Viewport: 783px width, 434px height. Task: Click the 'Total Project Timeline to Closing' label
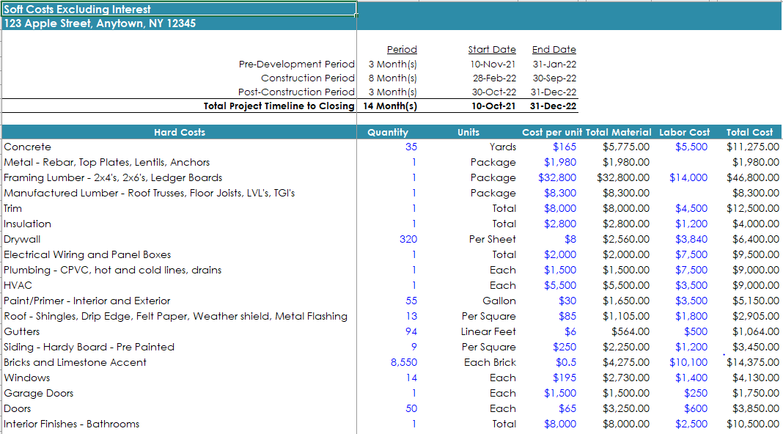tap(279, 106)
